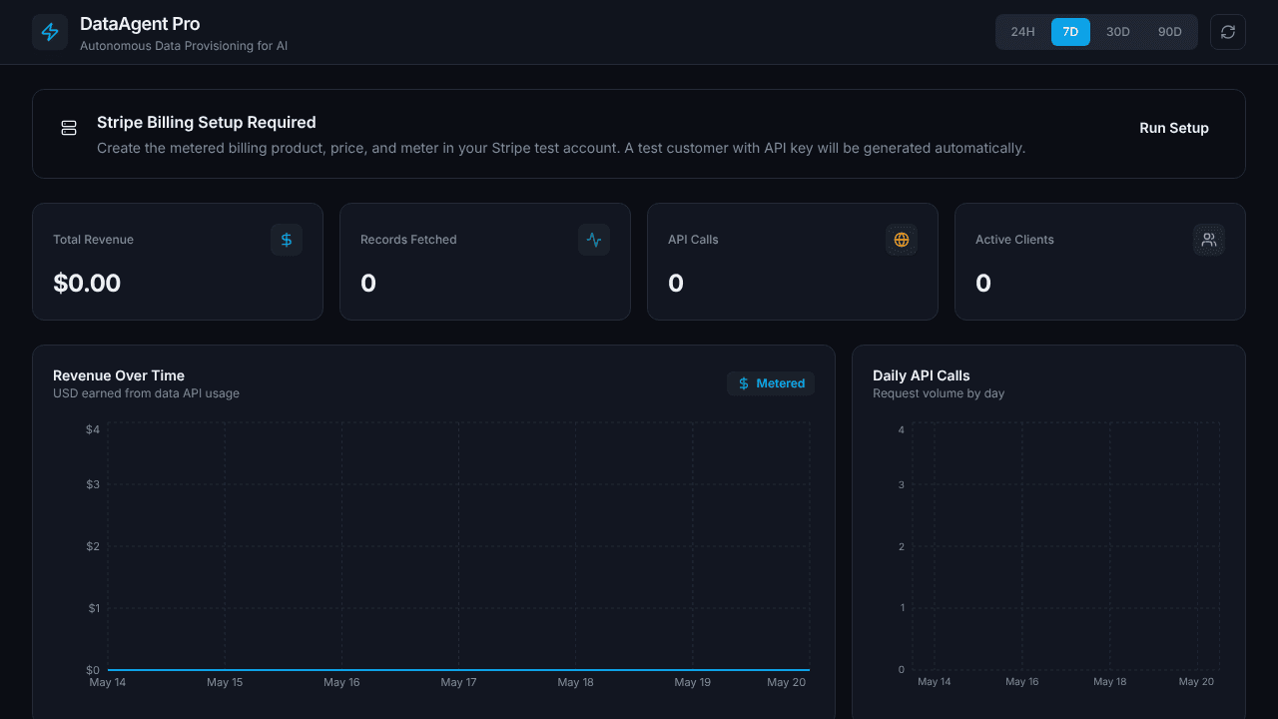The height and width of the screenshot is (719, 1278).
Task: Click the $3 axis label on revenue chart
Action: 93,484
